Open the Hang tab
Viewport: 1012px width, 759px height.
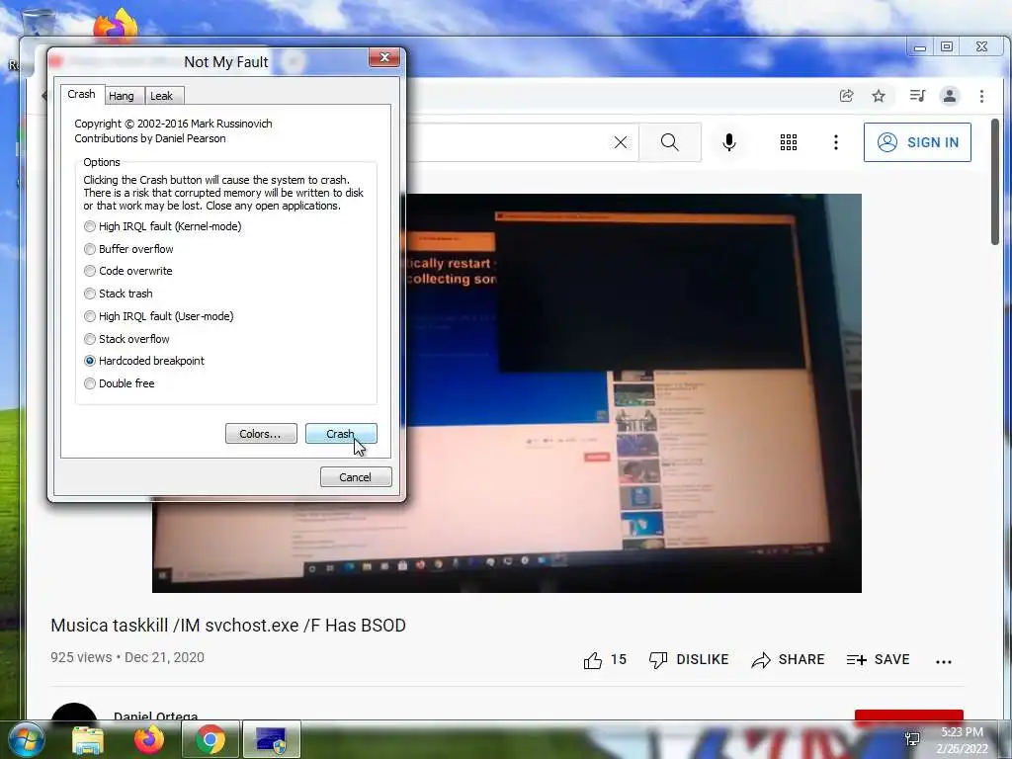coord(122,96)
